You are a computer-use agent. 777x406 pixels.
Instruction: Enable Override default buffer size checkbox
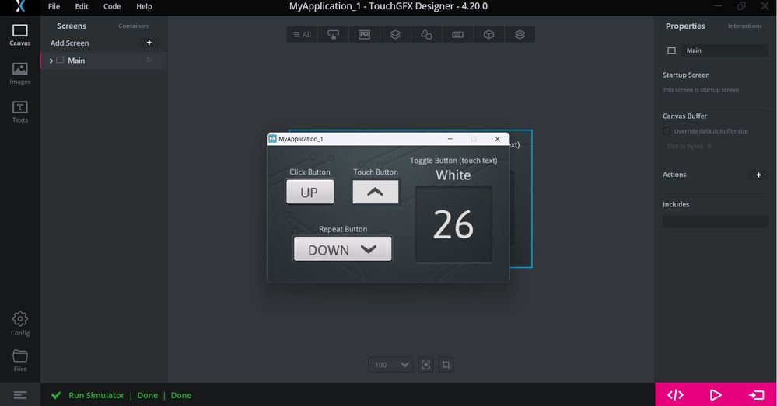point(667,131)
